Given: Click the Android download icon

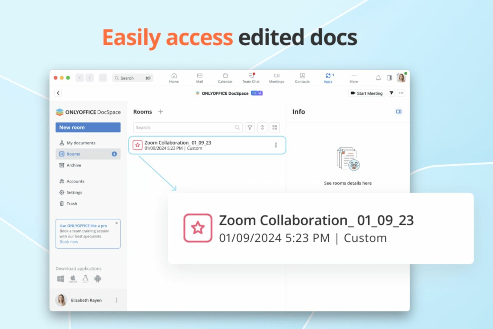Looking at the screenshot, I should (98, 279).
